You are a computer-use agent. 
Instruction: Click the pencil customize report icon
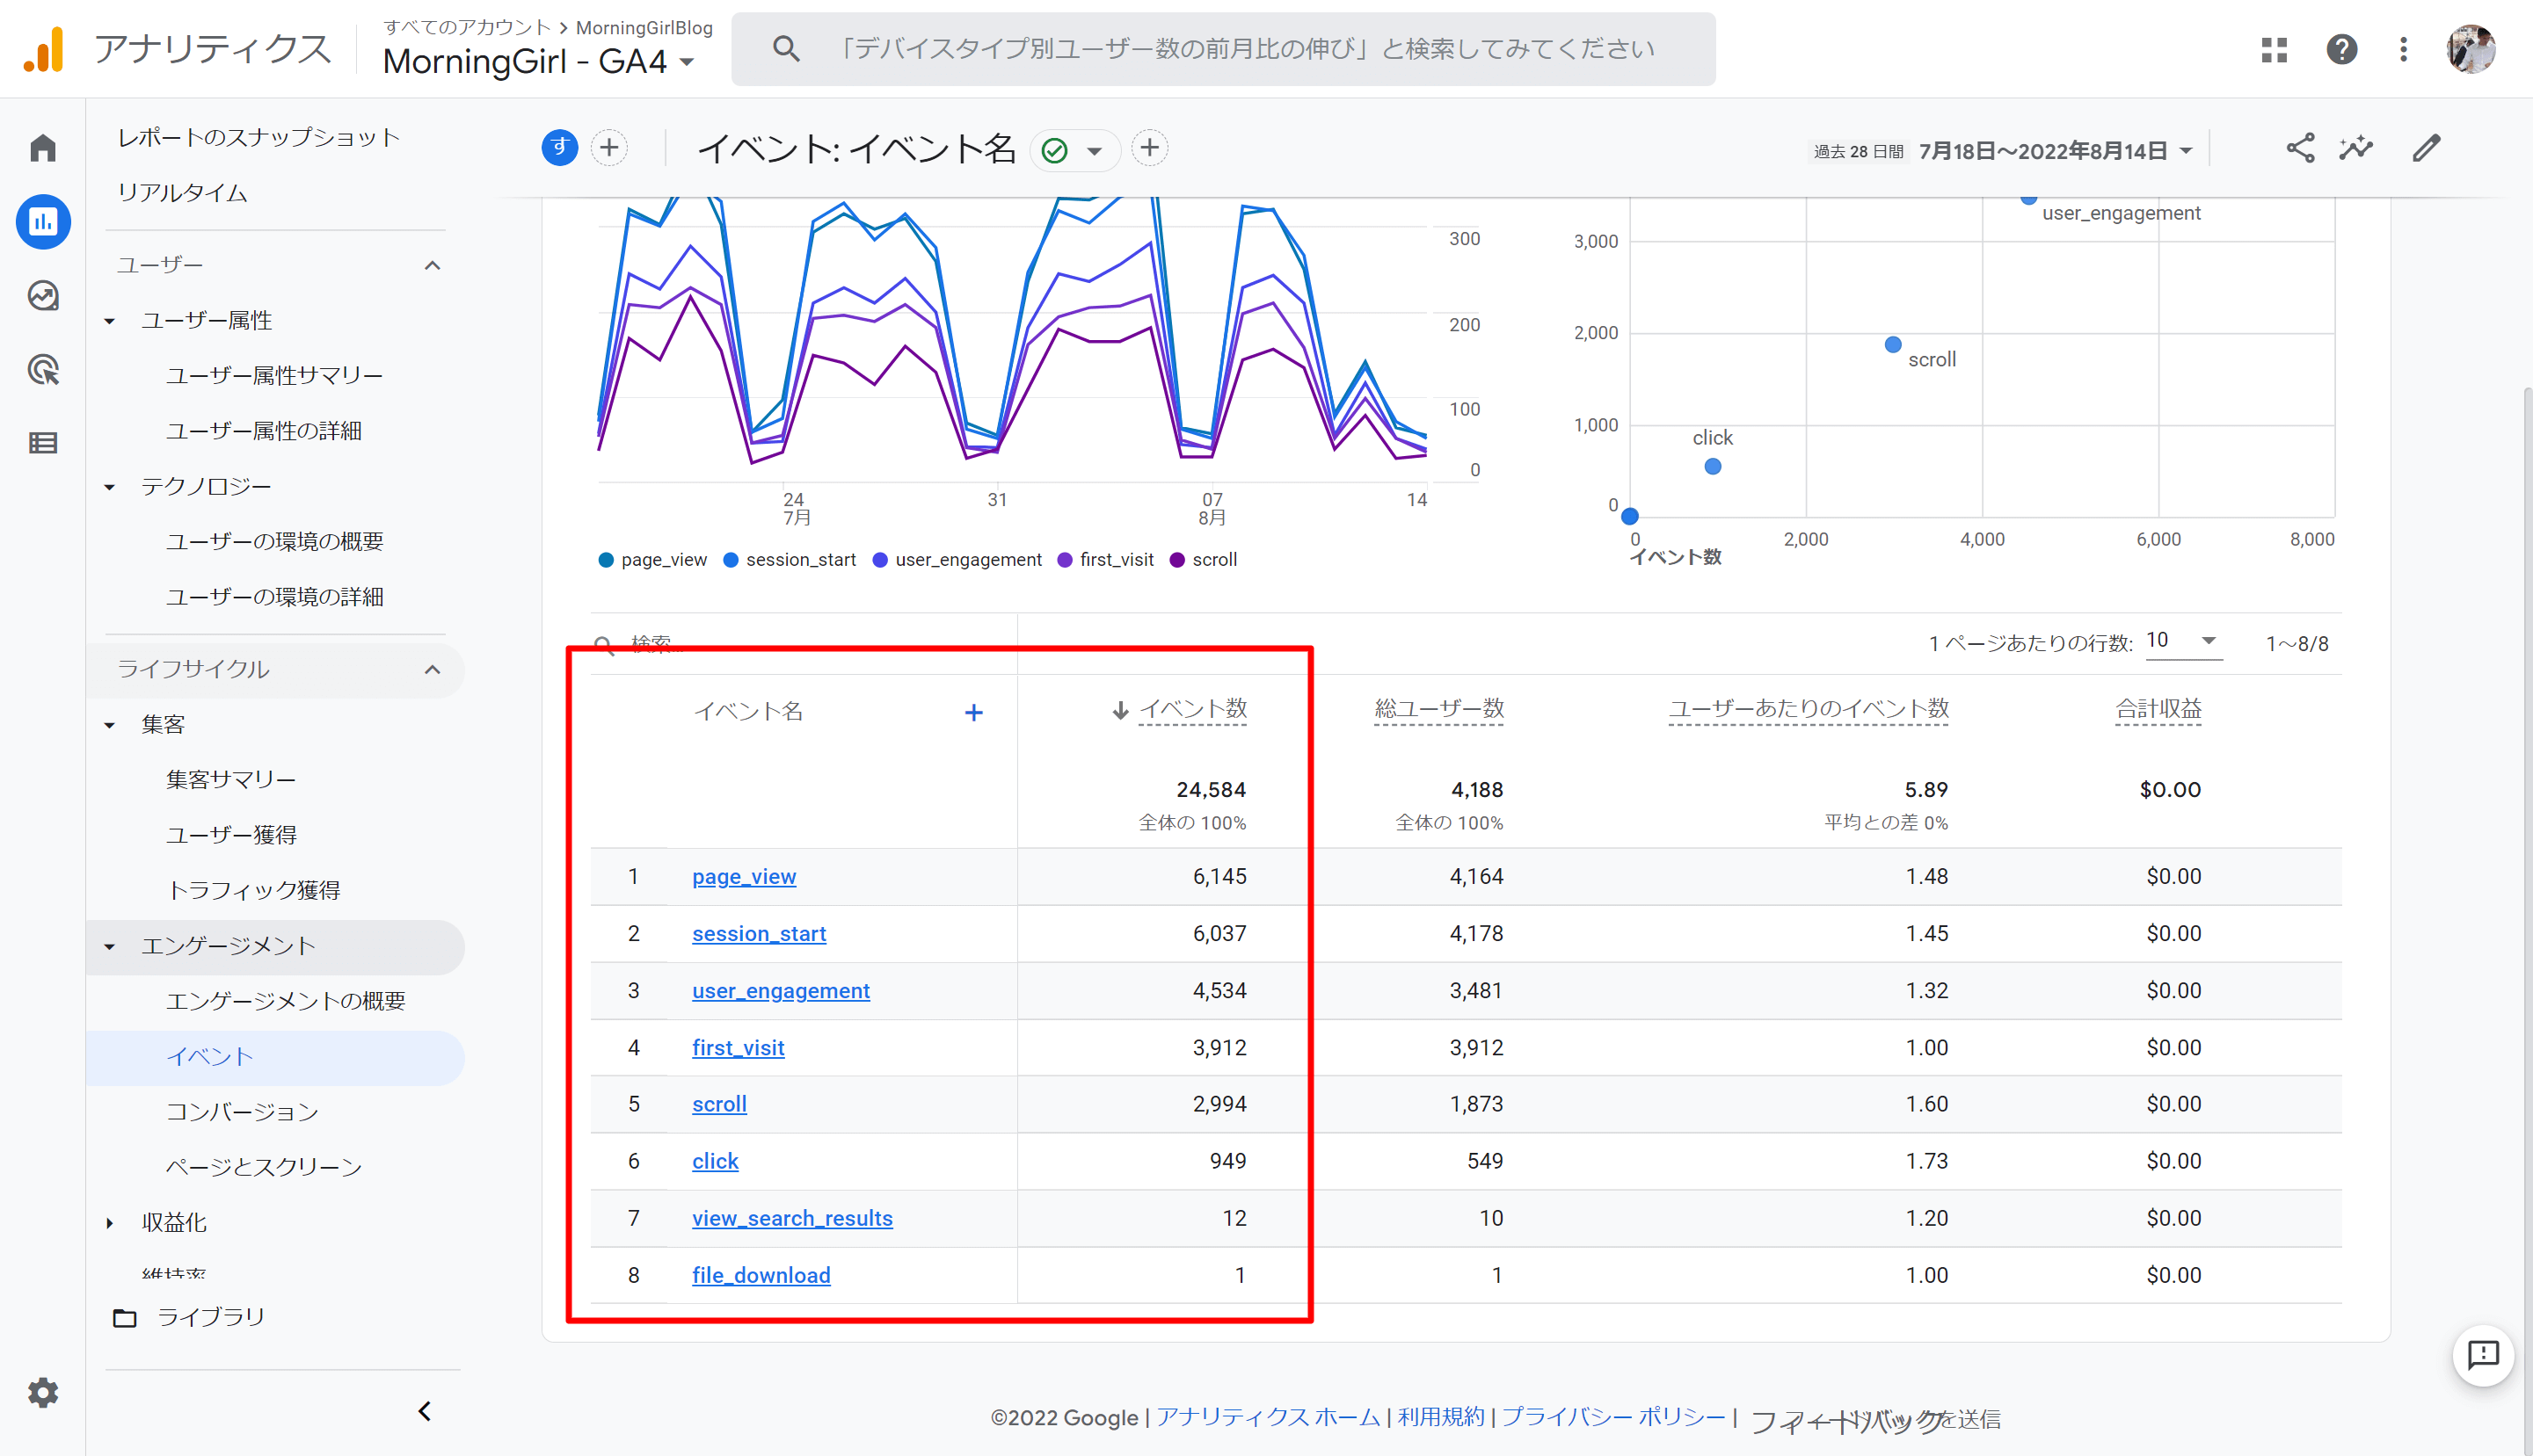(x=2426, y=149)
